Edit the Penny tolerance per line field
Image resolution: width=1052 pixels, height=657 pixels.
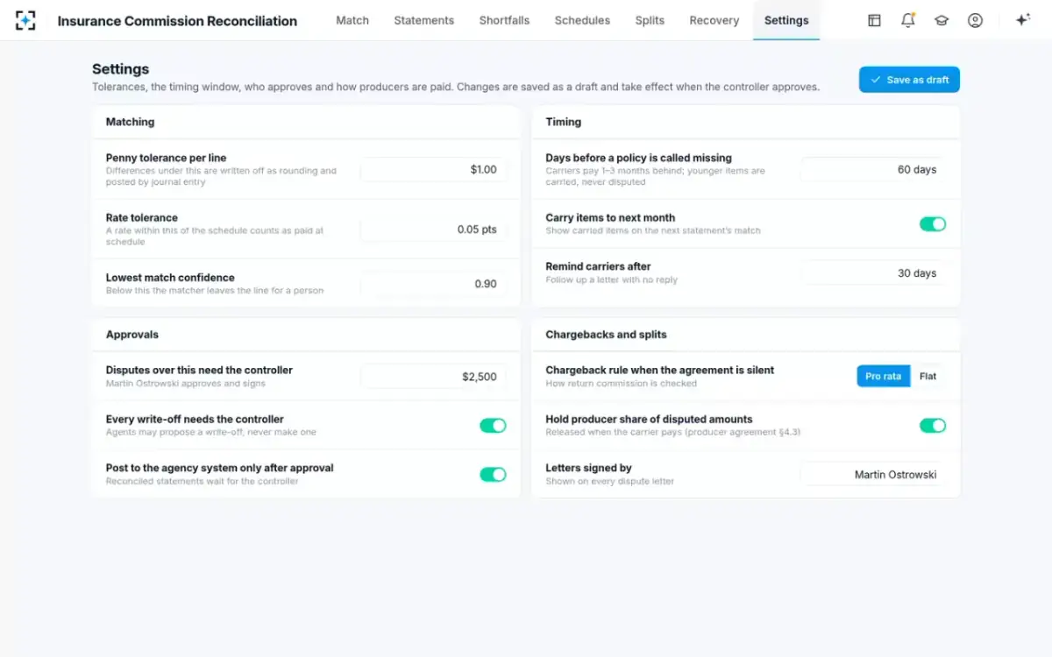pos(433,170)
